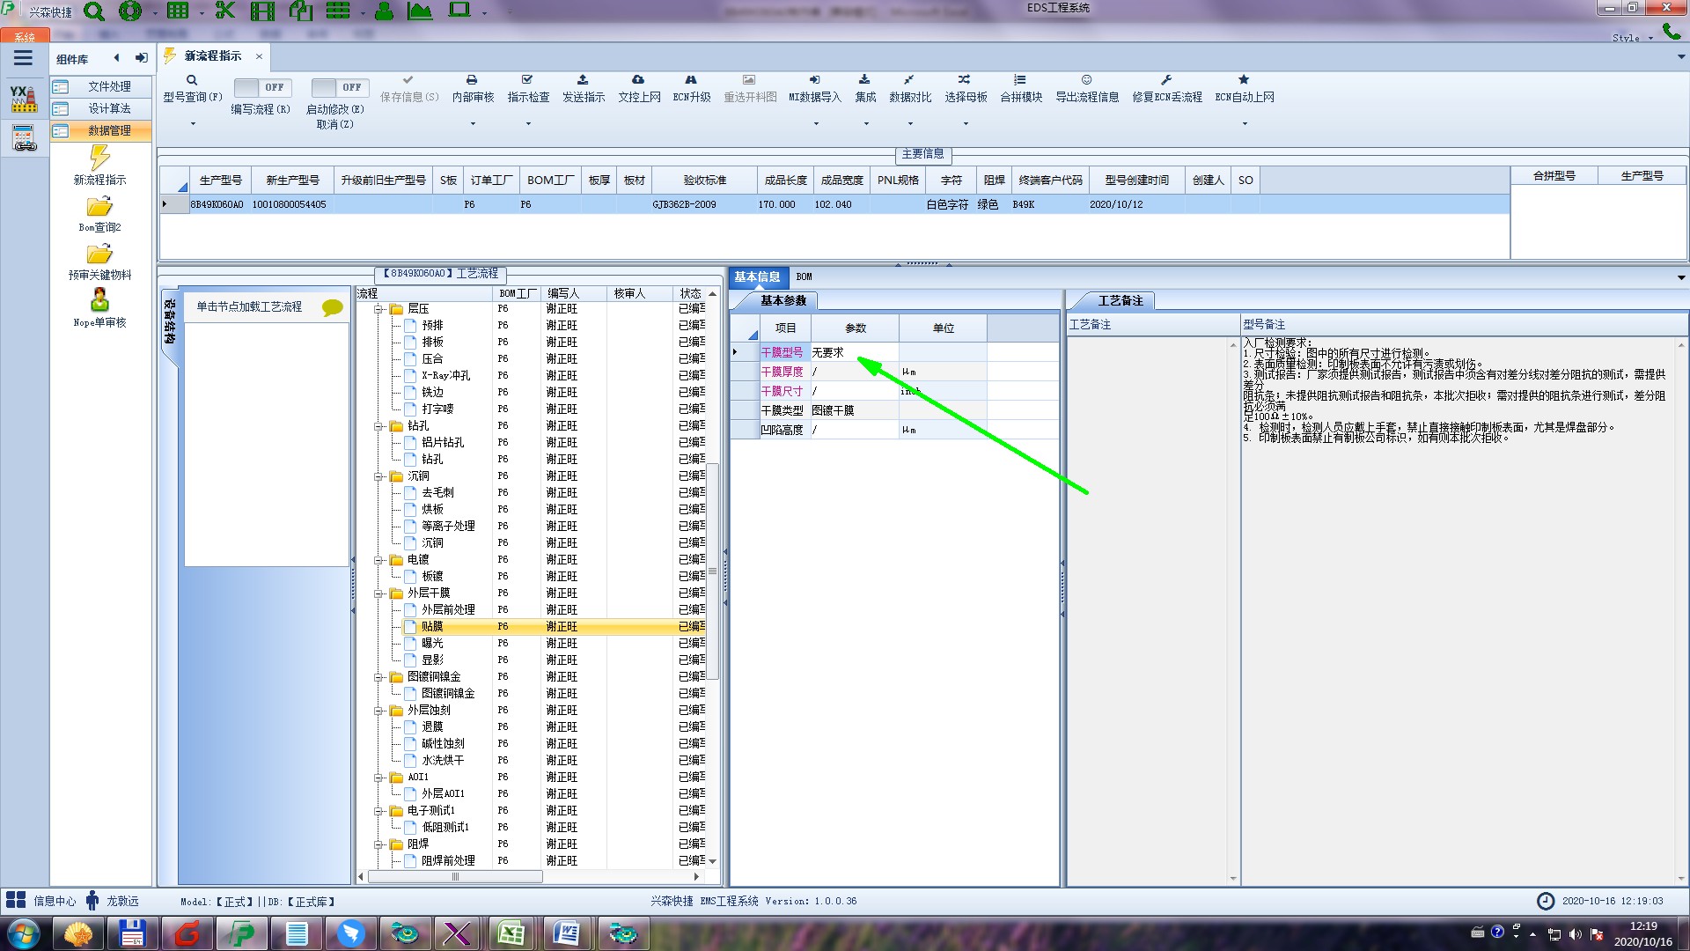1690x951 pixels.
Task: Collapse the 钻孔 tree node
Action: 378,426
